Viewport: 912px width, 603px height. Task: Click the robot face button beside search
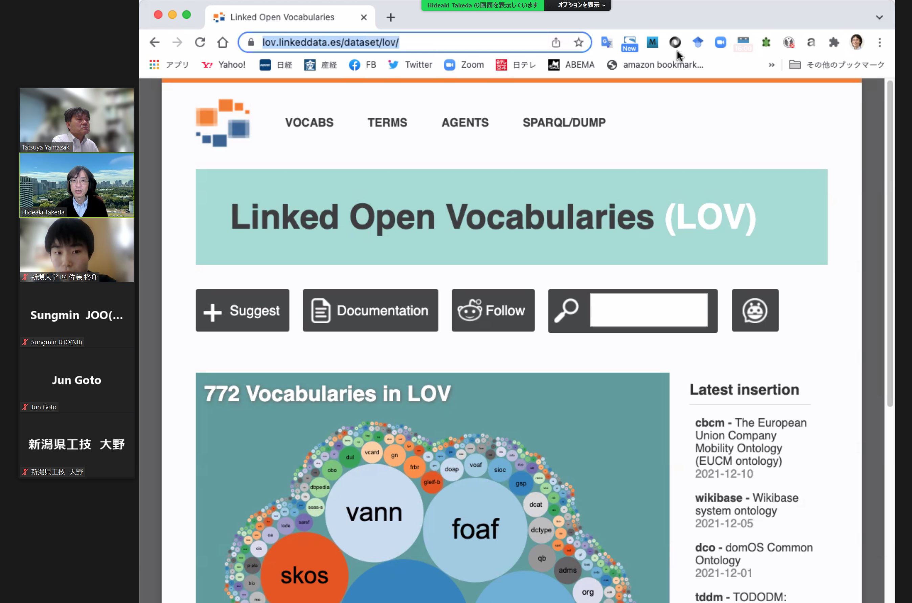pyautogui.click(x=755, y=310)
